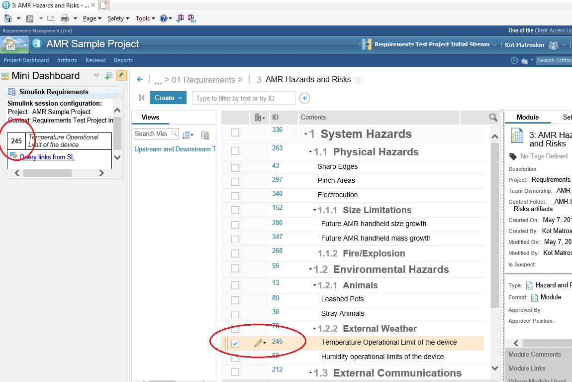The width and height of the screenshot is (572, 382).
Task: Collapse the 1.1.1 Size Limitations section
Action: (x=314, y=210)
